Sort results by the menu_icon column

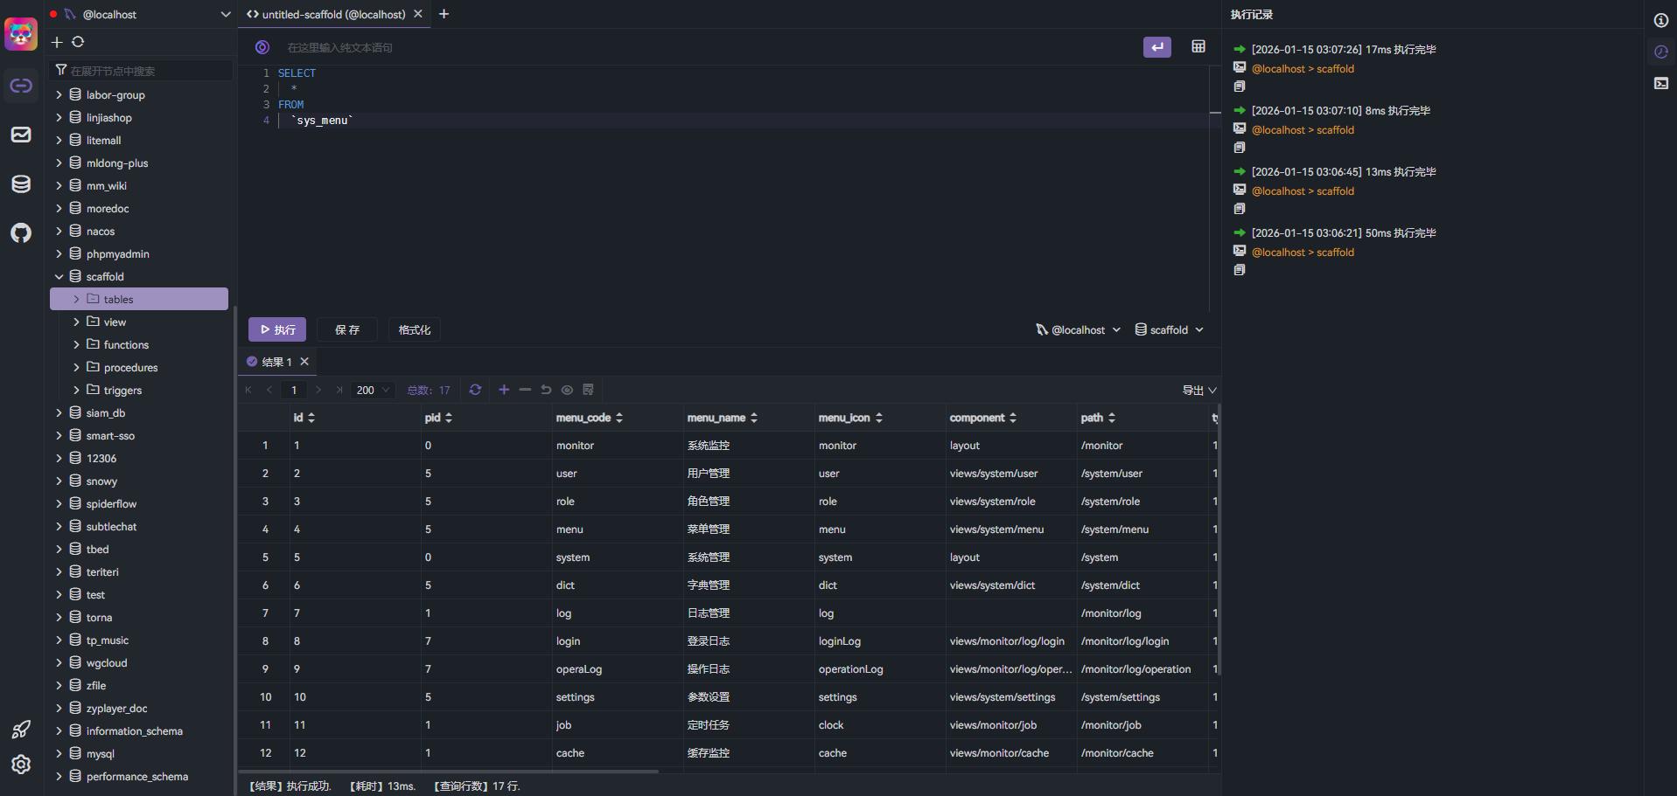879,418
